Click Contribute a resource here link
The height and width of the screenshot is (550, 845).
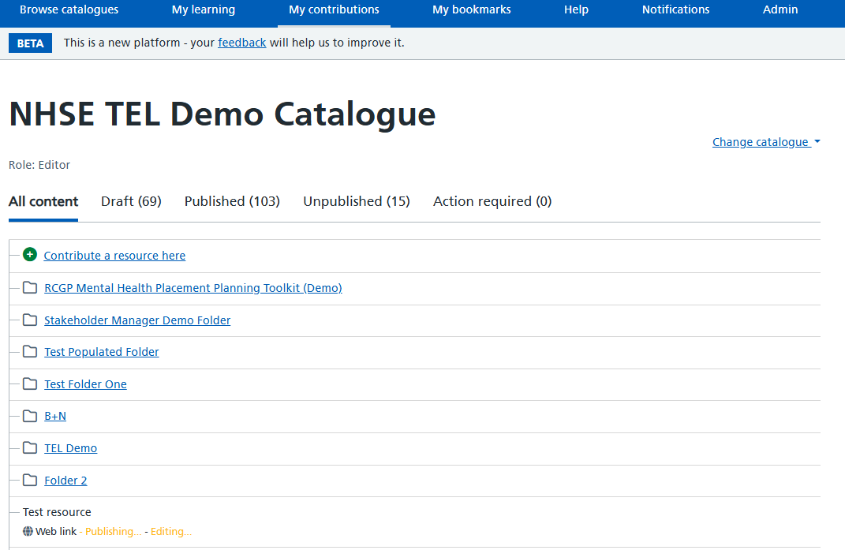tap(114, 256)
